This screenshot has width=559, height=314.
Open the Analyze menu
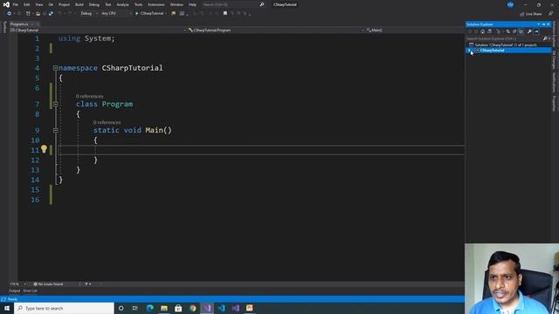[x=122, y=4]
